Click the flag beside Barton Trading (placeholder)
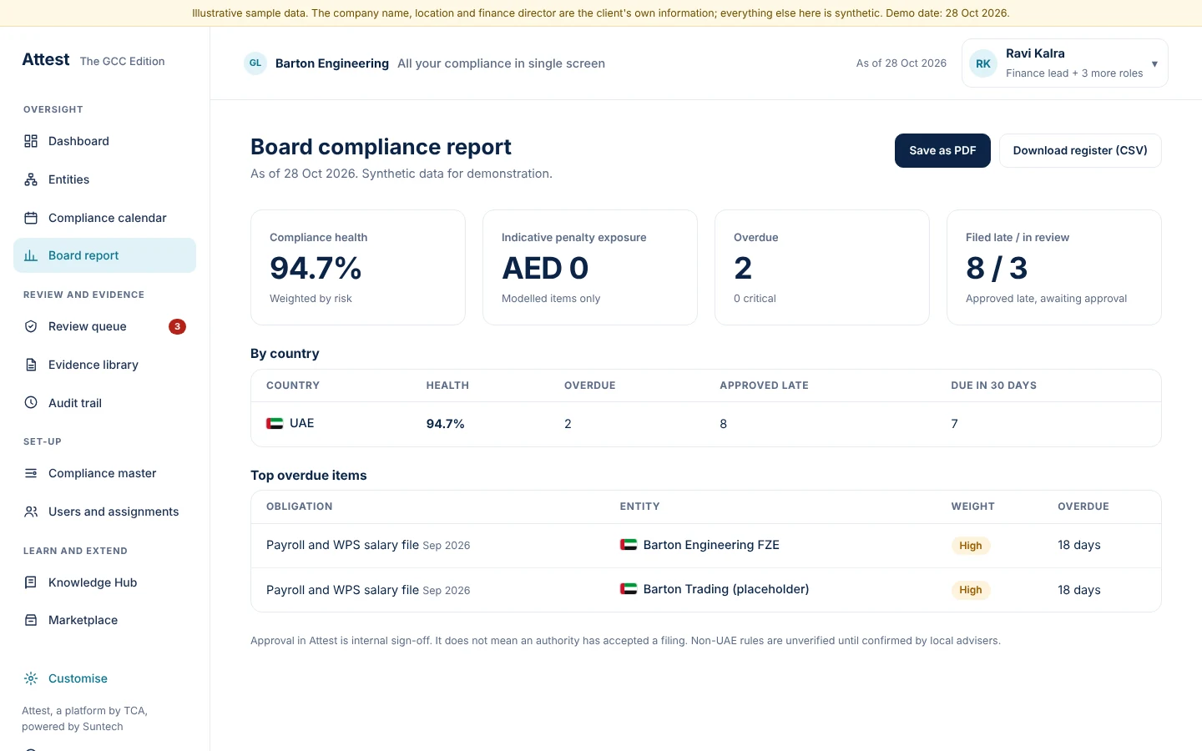 (629, 589)
